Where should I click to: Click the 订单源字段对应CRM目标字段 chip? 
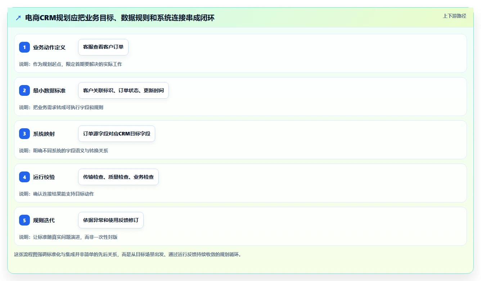pyautogui.click(x=117, y=134)
